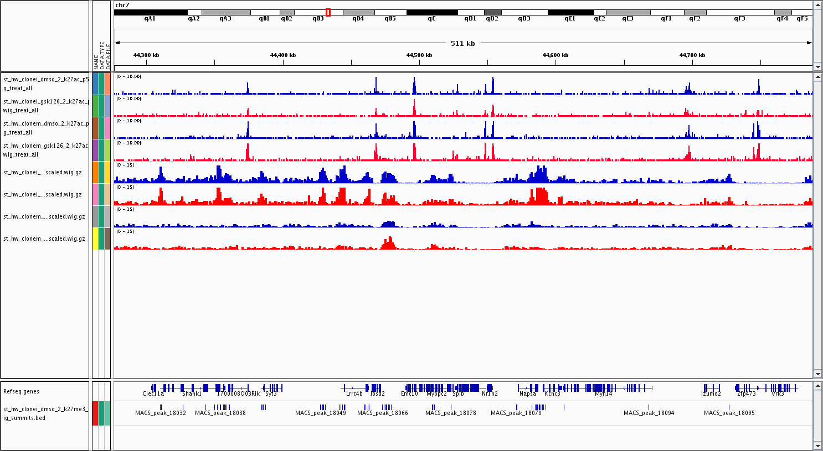823x451 pixels.
Task: Jump to the qE3 cytoband on the ideogram
Action: [627, 12]
